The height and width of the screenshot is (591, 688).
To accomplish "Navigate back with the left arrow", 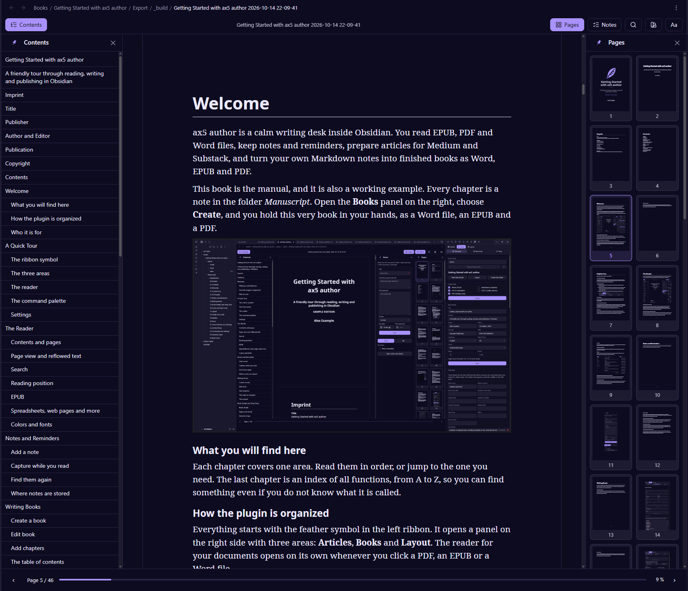I will click(x=12, y=8).
